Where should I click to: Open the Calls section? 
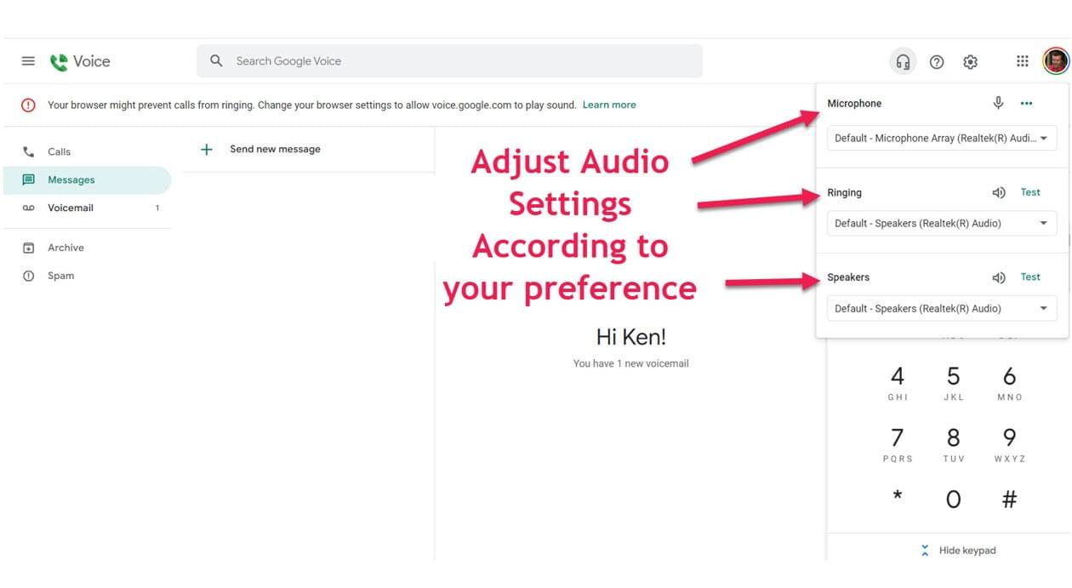[x=60, y=151]
